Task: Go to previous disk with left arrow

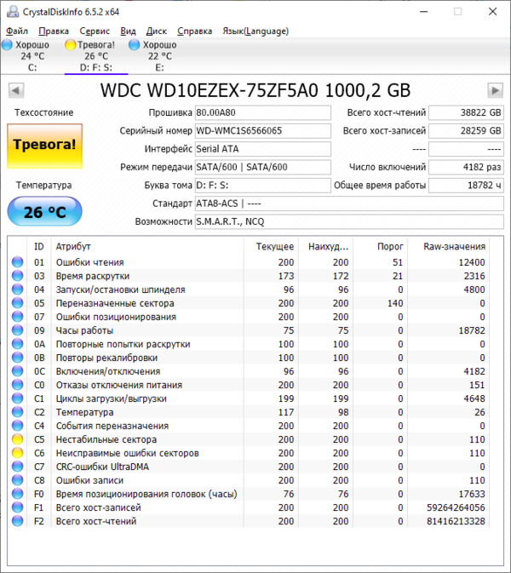Action: coord(16,90)
